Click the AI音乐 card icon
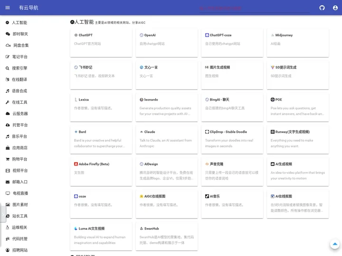This screenshot has height=256, width=342. pos(207,196)
